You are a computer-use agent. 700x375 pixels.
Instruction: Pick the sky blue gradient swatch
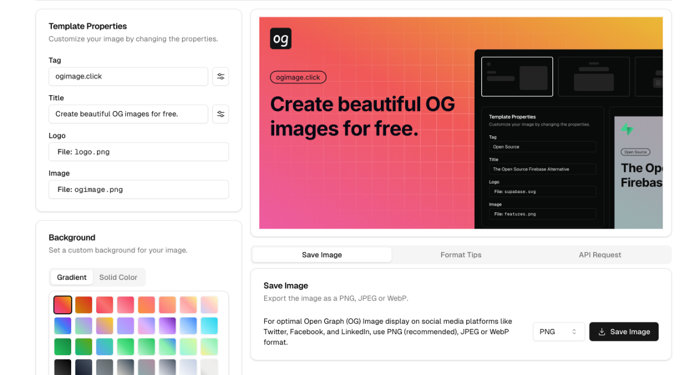click(x=188, y=325)
